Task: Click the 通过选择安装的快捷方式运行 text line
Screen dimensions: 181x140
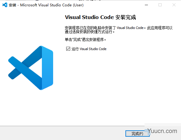Action: pos(90,32)
